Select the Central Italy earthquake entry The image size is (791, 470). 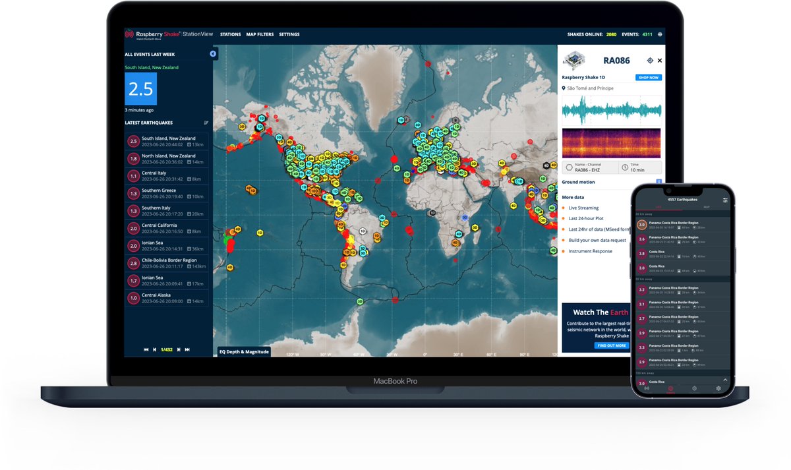pos(167,175)
